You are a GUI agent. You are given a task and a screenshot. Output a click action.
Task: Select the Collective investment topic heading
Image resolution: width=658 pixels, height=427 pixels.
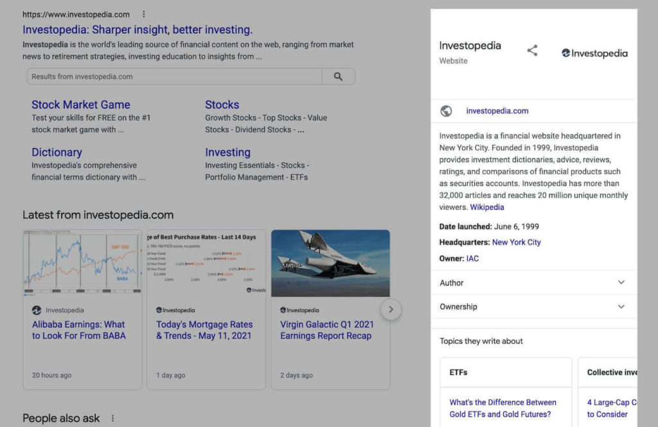[612, 373]
